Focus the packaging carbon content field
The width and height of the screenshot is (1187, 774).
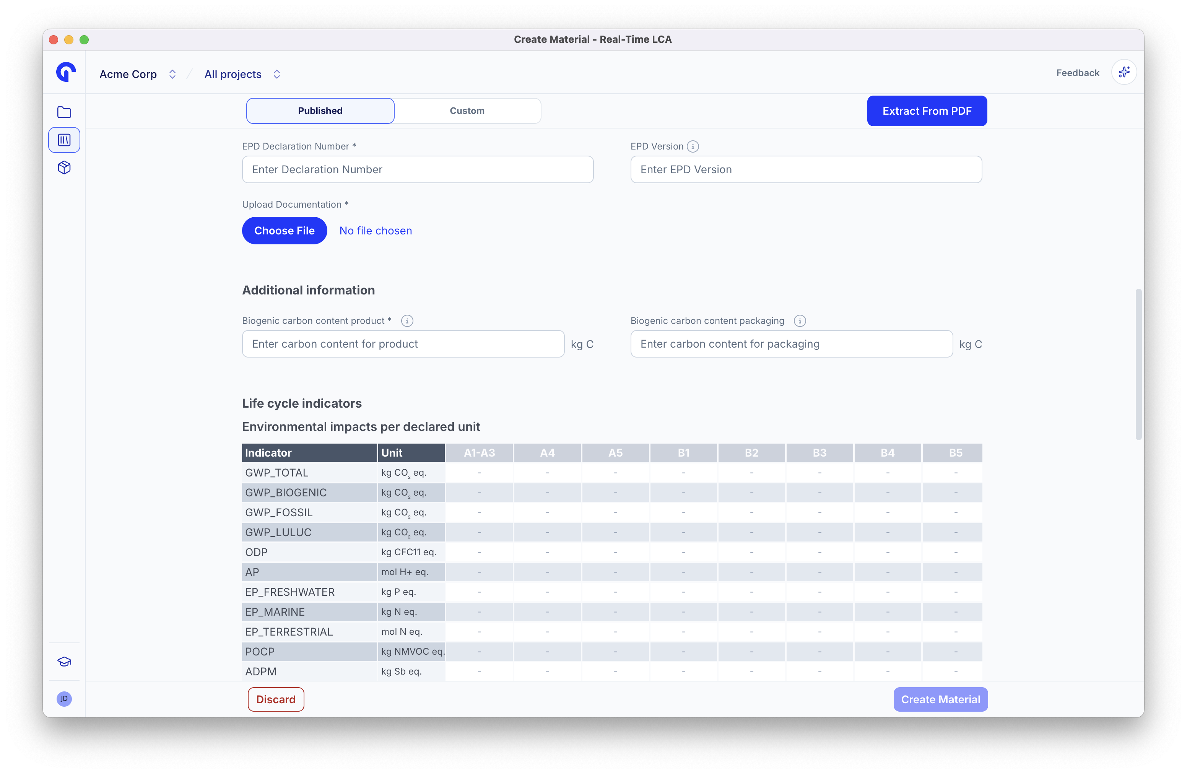(792, 344)
